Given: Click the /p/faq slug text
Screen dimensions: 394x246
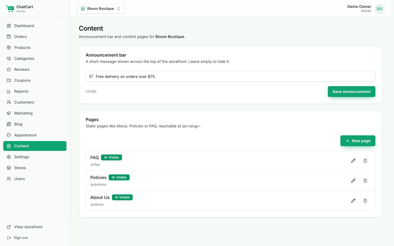Looking at the screenshot, I should (x=95, y=165).
